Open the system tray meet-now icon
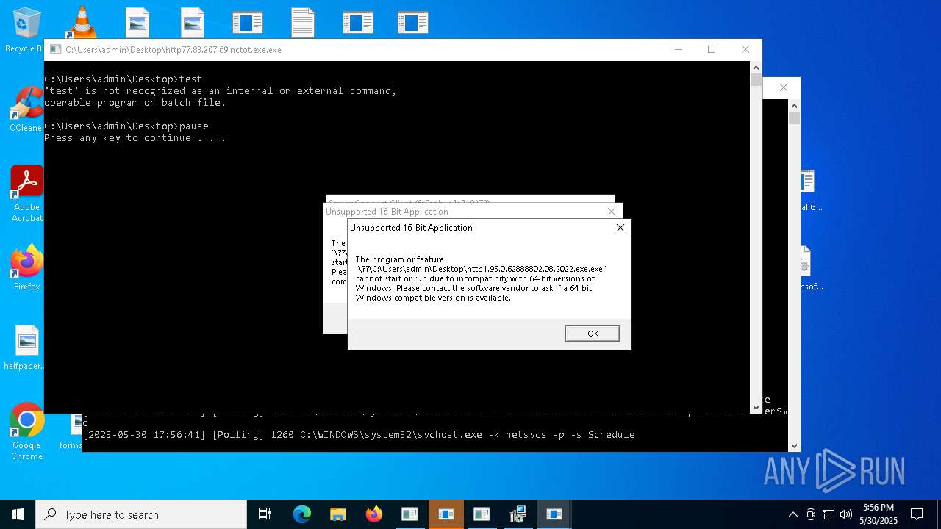941x529 pixels. pyautogui.click(x=811, y=514)
